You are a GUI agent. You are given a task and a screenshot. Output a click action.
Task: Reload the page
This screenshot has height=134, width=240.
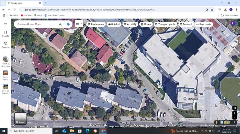15,10
